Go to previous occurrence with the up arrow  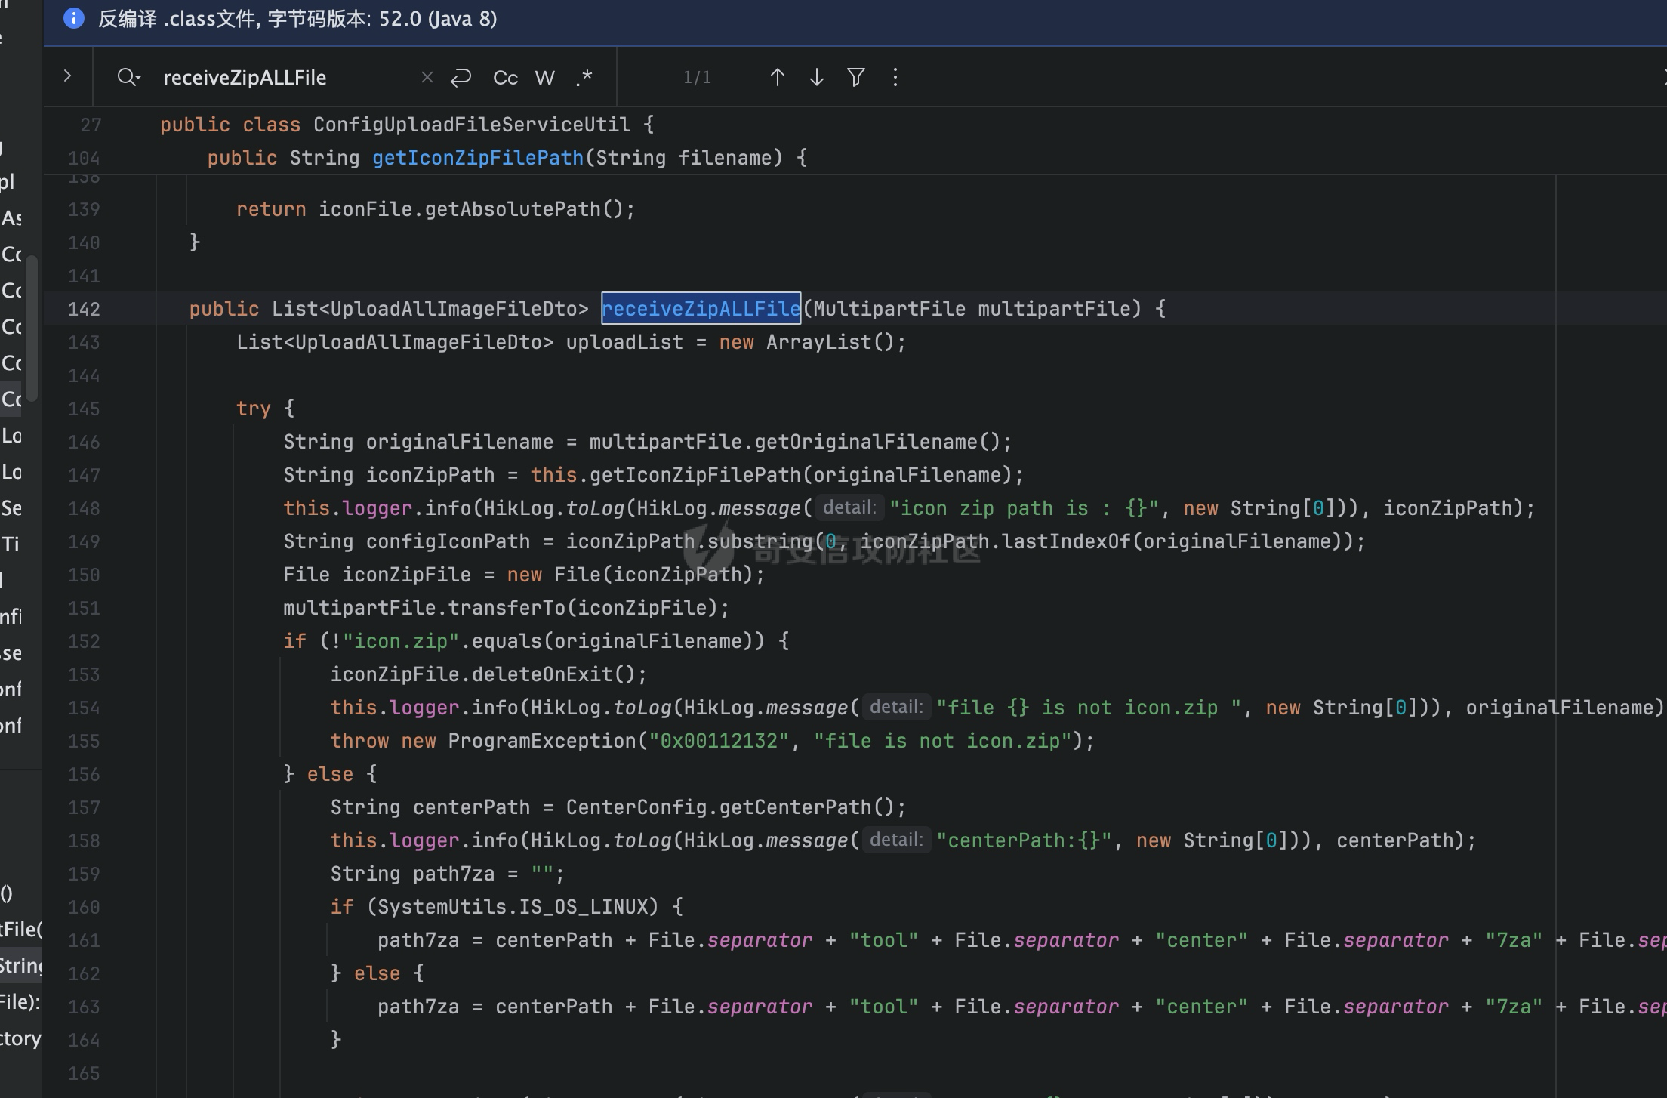pyautogui.click(x=778, y=77)
